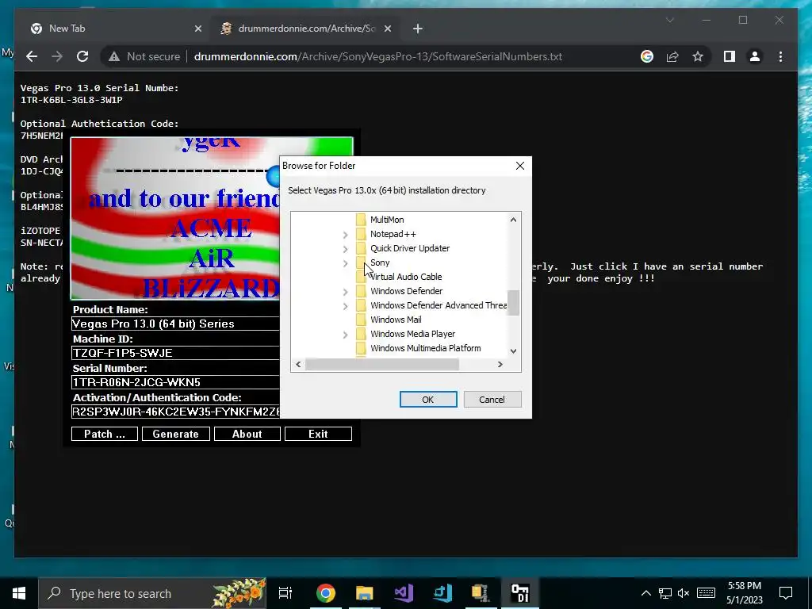Select Quick Driver Updater folder
This screenshot has height=609, width=812.
(x=410, y=248)
